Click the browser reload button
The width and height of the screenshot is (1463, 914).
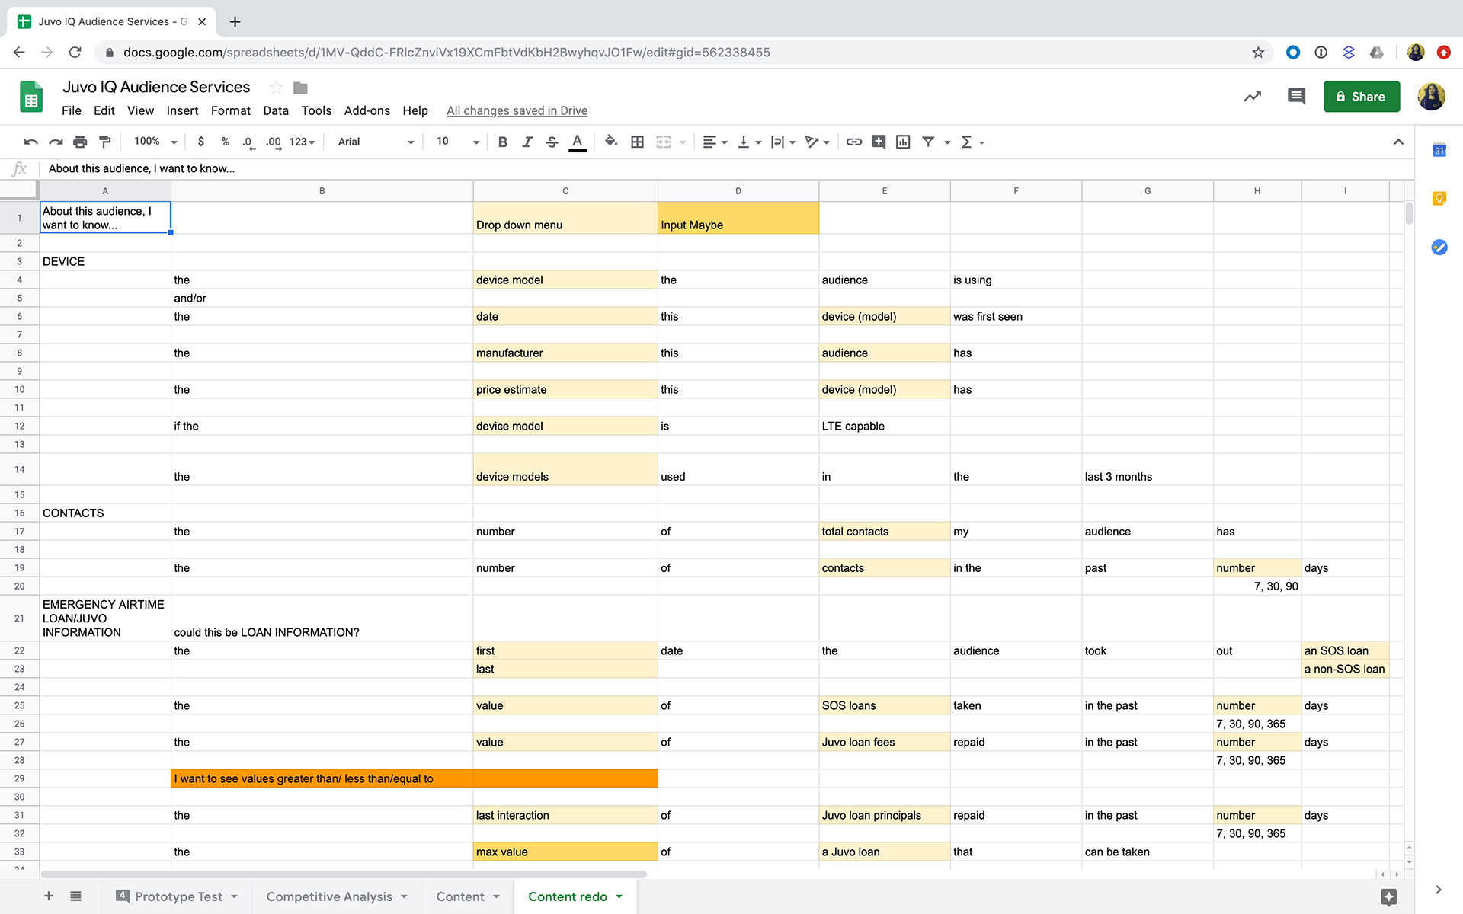(75, 52)
